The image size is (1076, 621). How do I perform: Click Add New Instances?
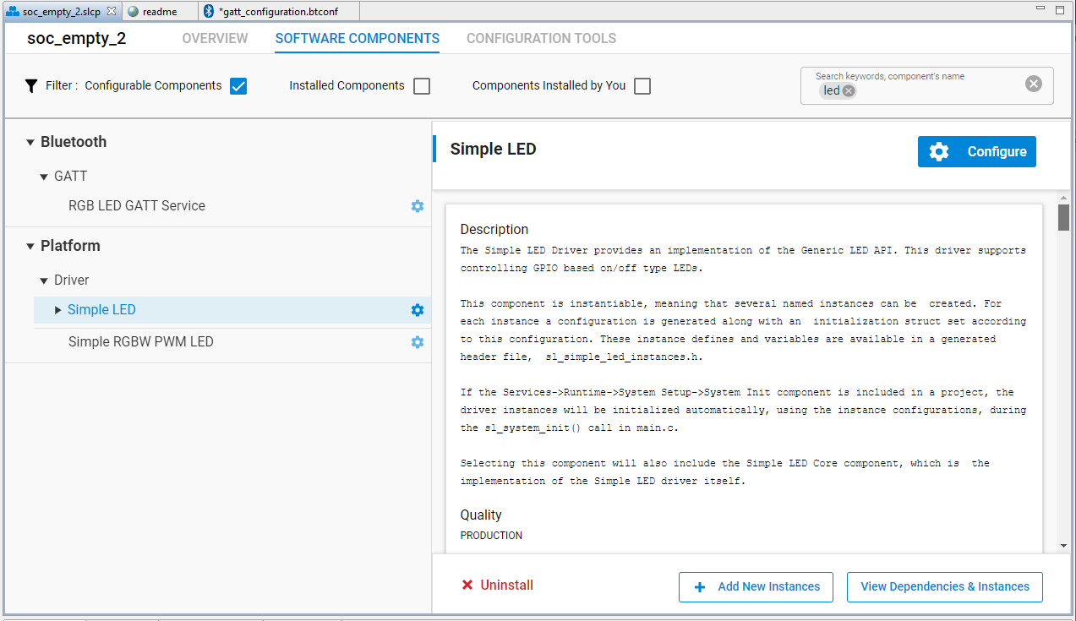(756, 586)
